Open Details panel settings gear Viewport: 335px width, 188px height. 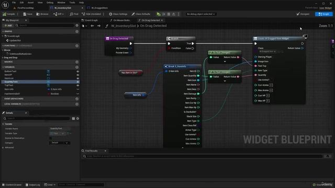[77, 119]
